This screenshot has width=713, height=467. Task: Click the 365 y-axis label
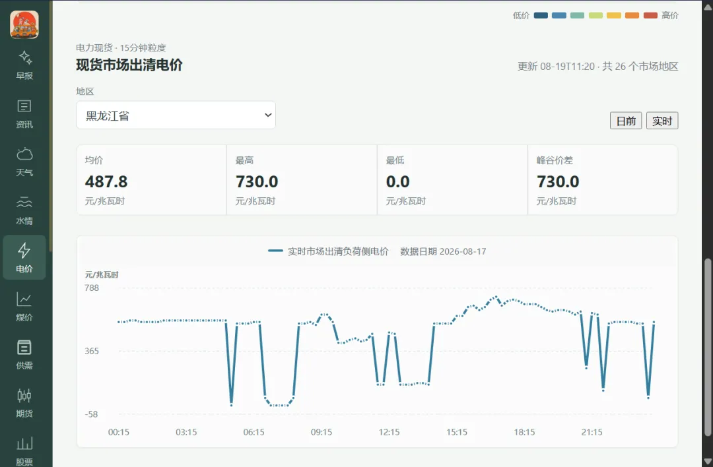[x=91, y=351]
